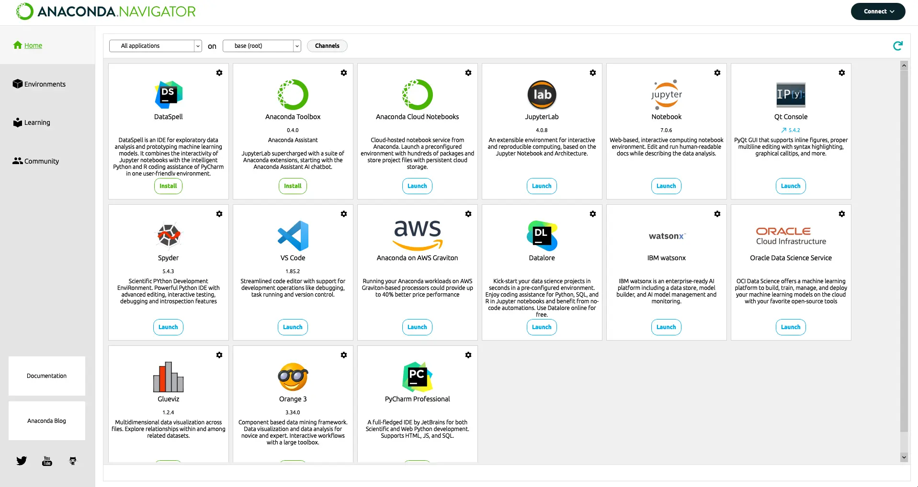
Task: Click the JupyterLab app logo
Action: (x=542, y=94)
